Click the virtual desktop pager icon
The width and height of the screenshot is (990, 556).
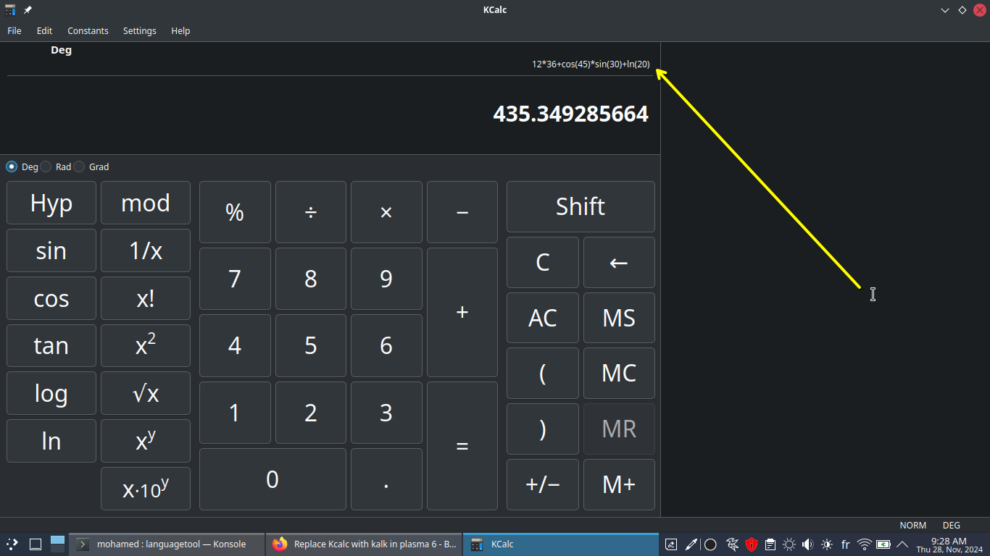tap(58, 544)
